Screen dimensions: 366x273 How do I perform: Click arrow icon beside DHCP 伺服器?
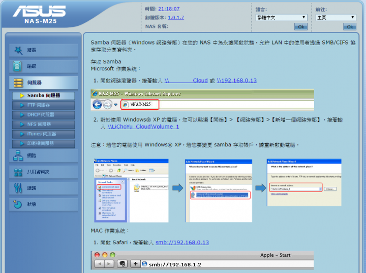point(22,115)
